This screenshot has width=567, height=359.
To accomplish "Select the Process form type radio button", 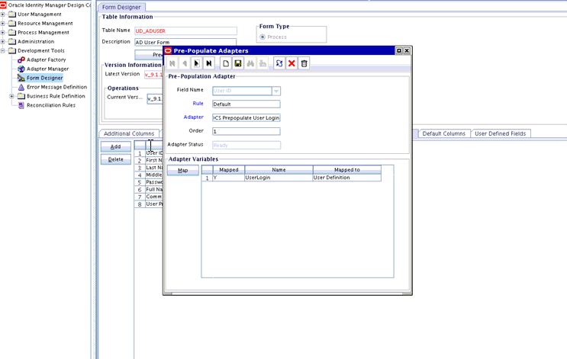I will 263,37.
